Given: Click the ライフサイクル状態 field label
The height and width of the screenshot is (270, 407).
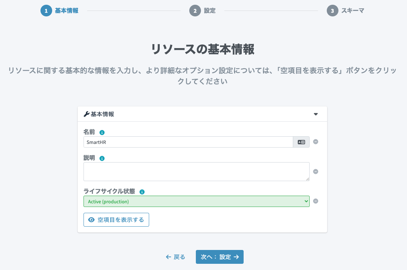Looking at the screenshot, I should click(x=109, y=191).
